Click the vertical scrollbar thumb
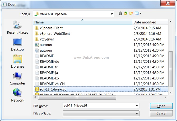Viewport: 177px width, 121px height. coord(171,69)
